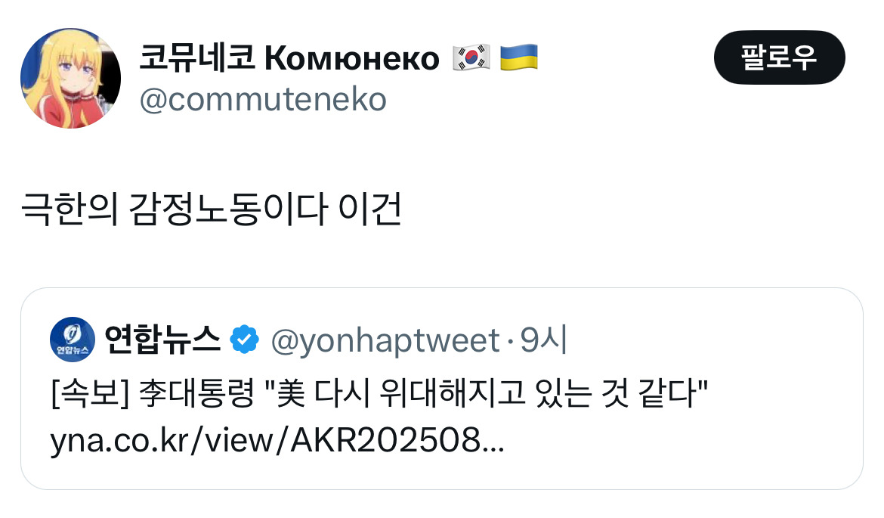Click the empty area below tweet text
This screenshot has height=518, width=884.
[442, 257]
